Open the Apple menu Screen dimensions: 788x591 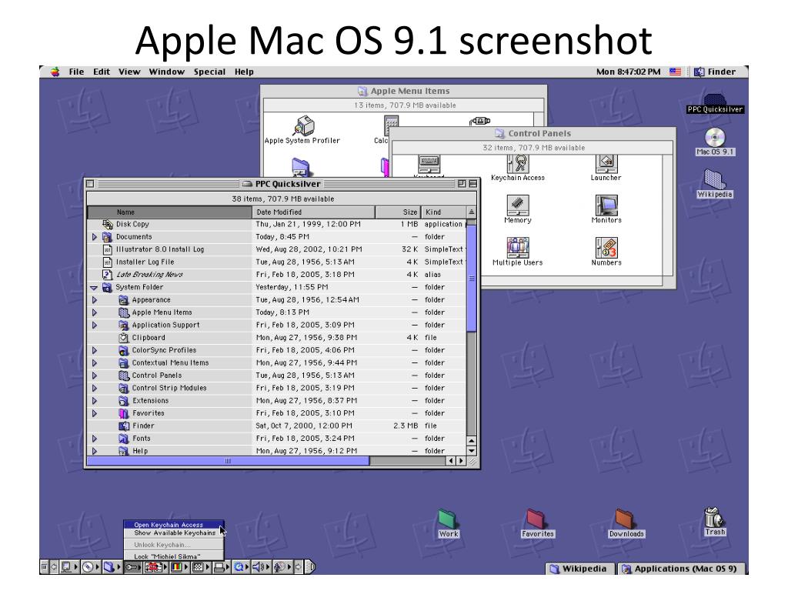click(x=55, y=72)
